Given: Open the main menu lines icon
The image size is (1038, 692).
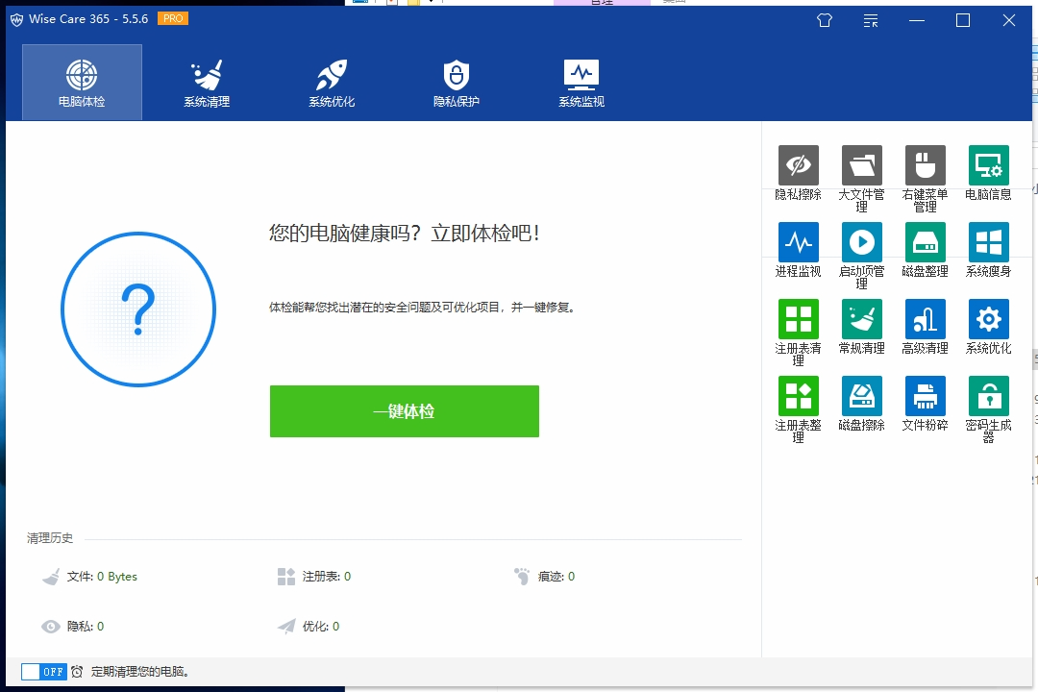Looking at the screenshot, I should click(x=871, y=20).
